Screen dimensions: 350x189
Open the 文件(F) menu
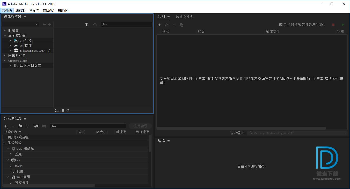pyautogui.click(x=7, y=11)
